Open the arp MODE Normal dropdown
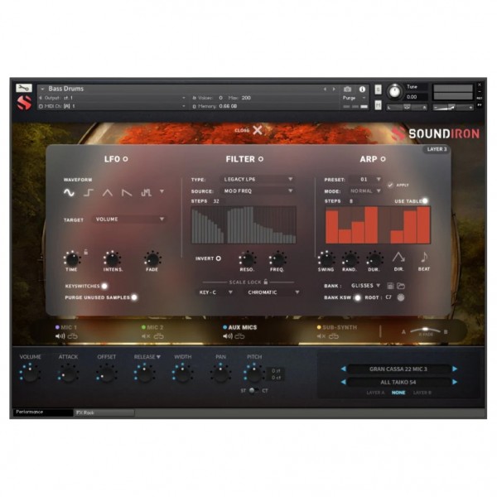This screenshot has width=497, height=497. (x=365, y=191)
